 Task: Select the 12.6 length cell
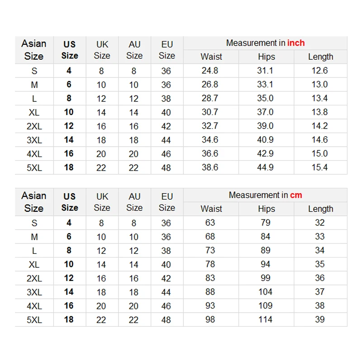(319, 71)
